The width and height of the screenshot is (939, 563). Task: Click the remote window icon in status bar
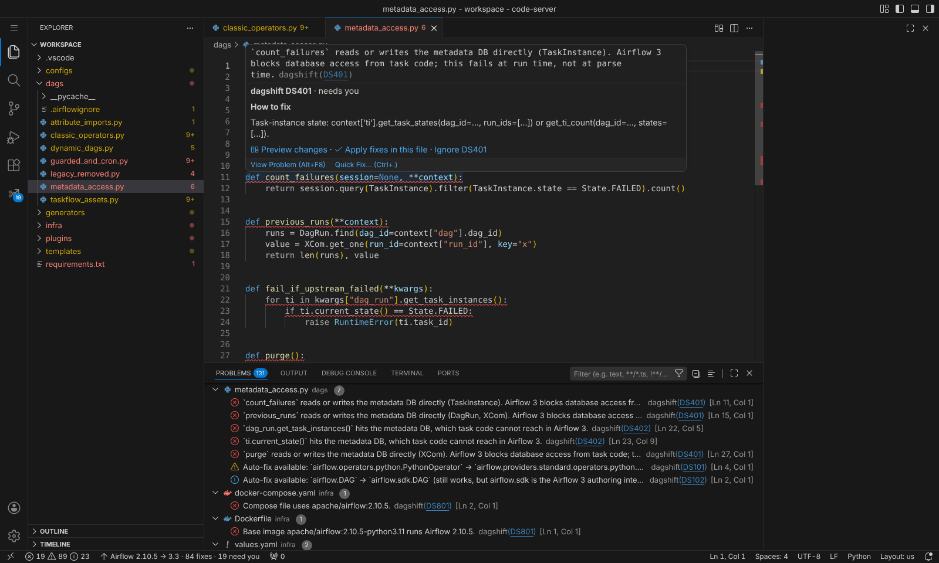[10, 557]
